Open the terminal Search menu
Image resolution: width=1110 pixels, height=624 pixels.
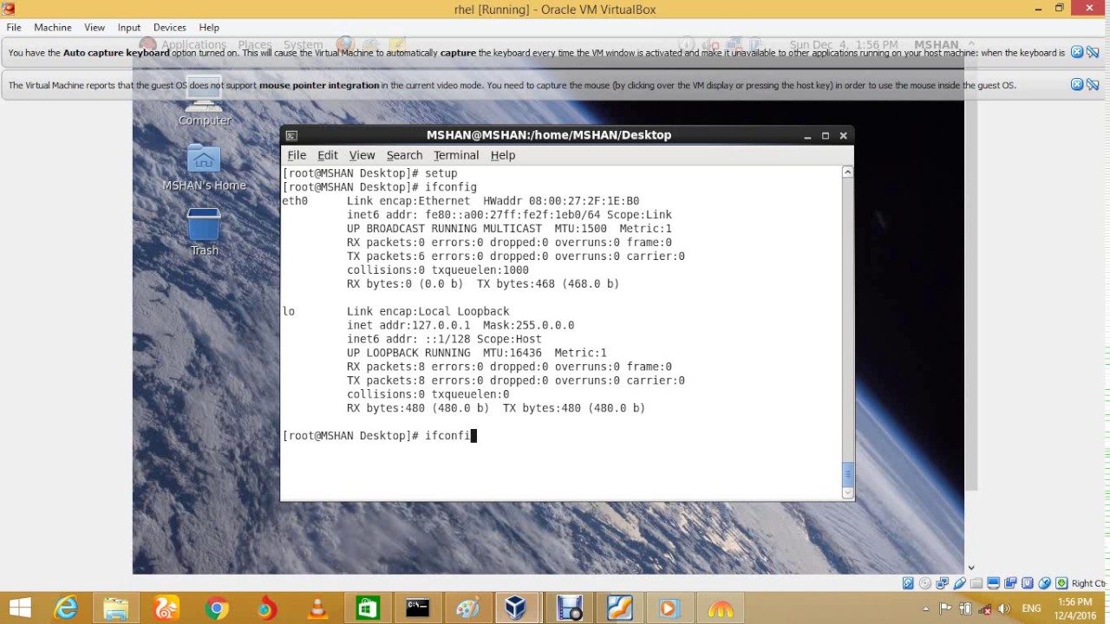(x=404, y=155)
